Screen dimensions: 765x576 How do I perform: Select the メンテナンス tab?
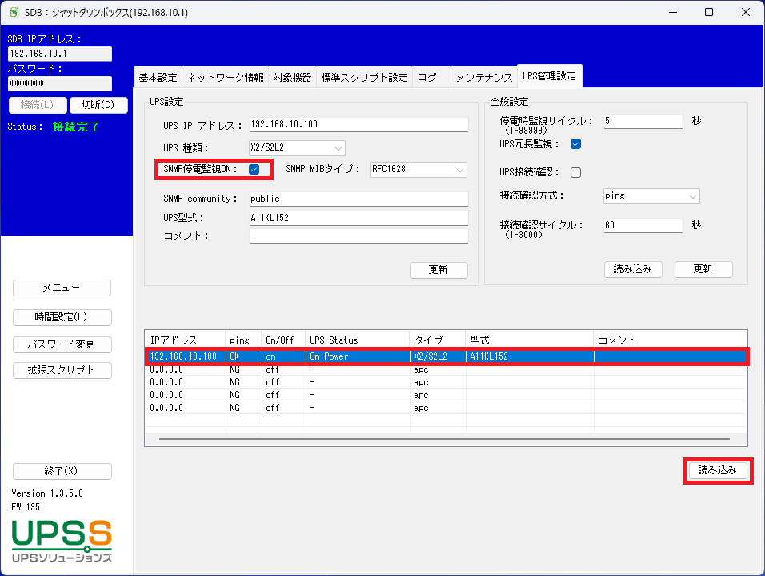483,78
